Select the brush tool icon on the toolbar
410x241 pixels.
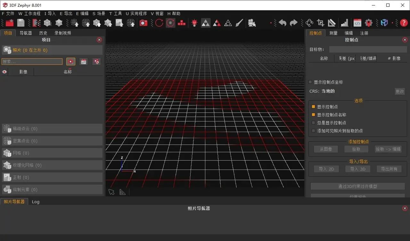(x=239, y=22)
